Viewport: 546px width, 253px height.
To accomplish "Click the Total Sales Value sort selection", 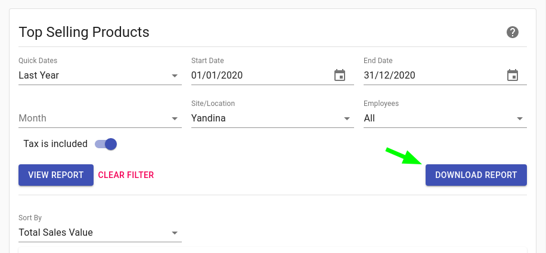I will (x=55, y=232).
